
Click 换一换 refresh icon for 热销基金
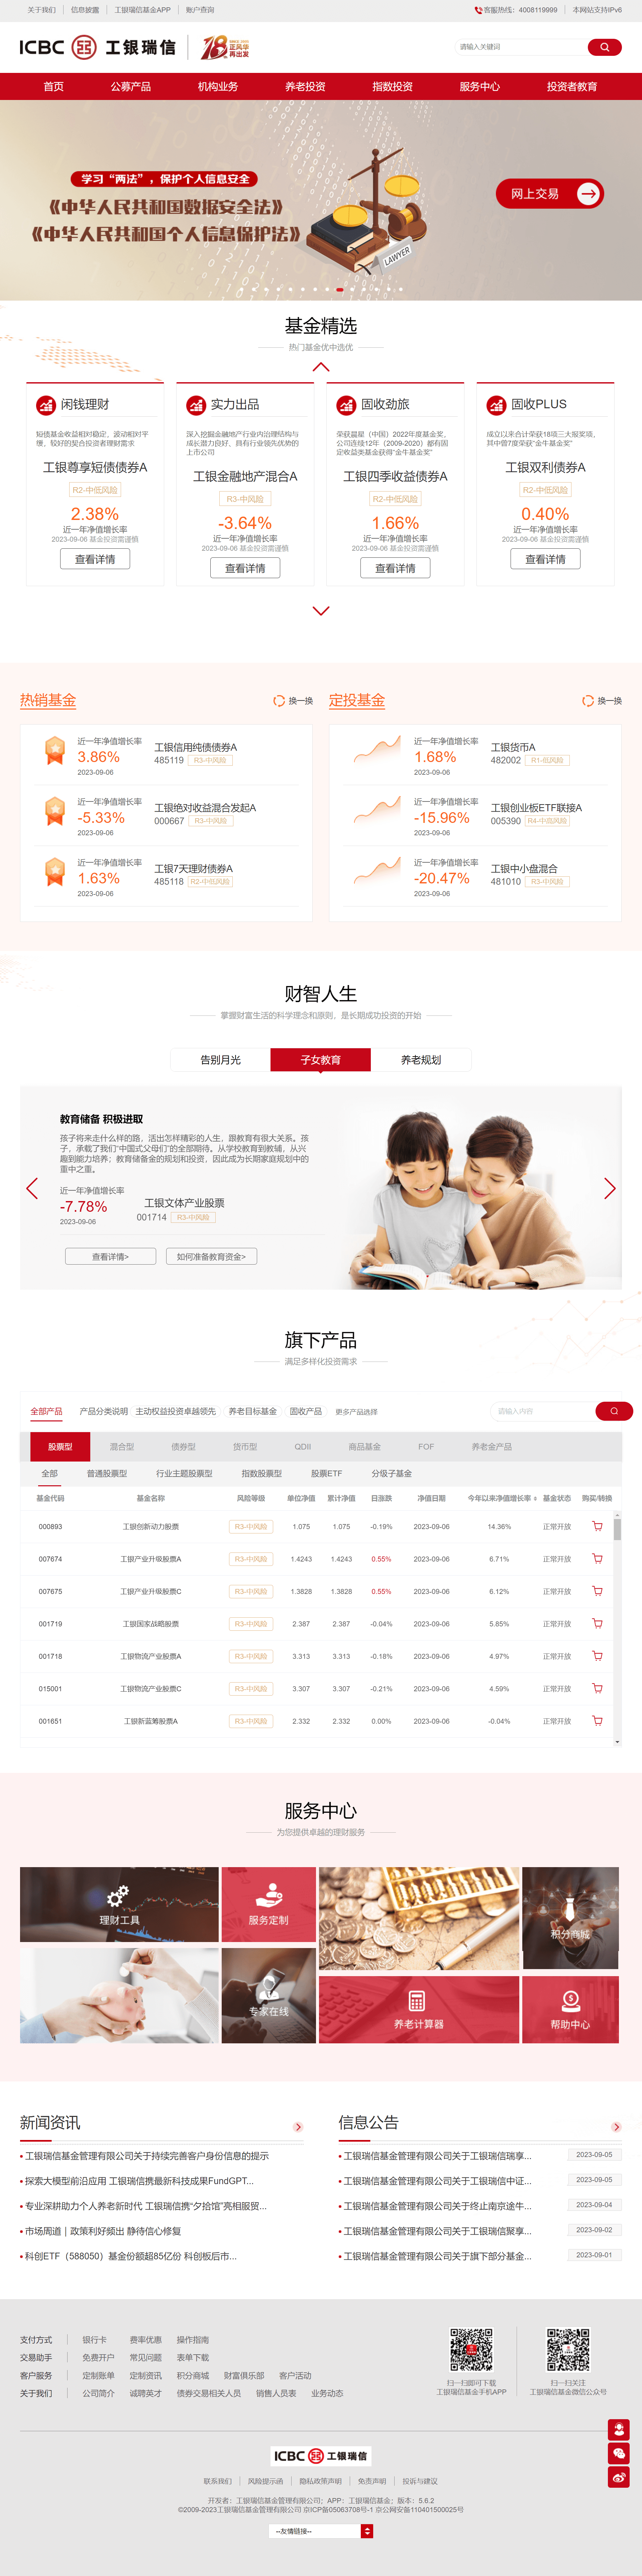(279, 701)
